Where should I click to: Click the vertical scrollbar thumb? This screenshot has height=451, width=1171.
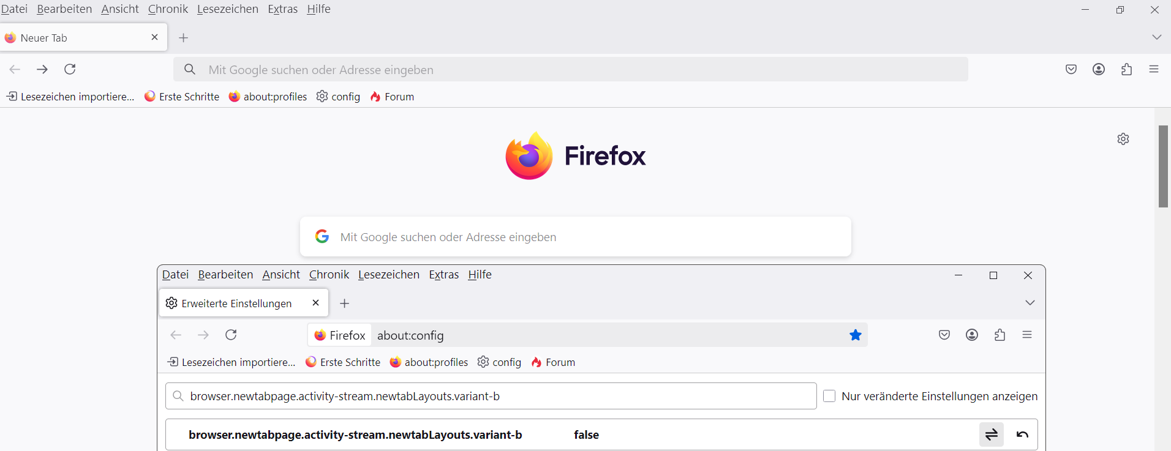pyautogui.click(x=1163, y=166)
